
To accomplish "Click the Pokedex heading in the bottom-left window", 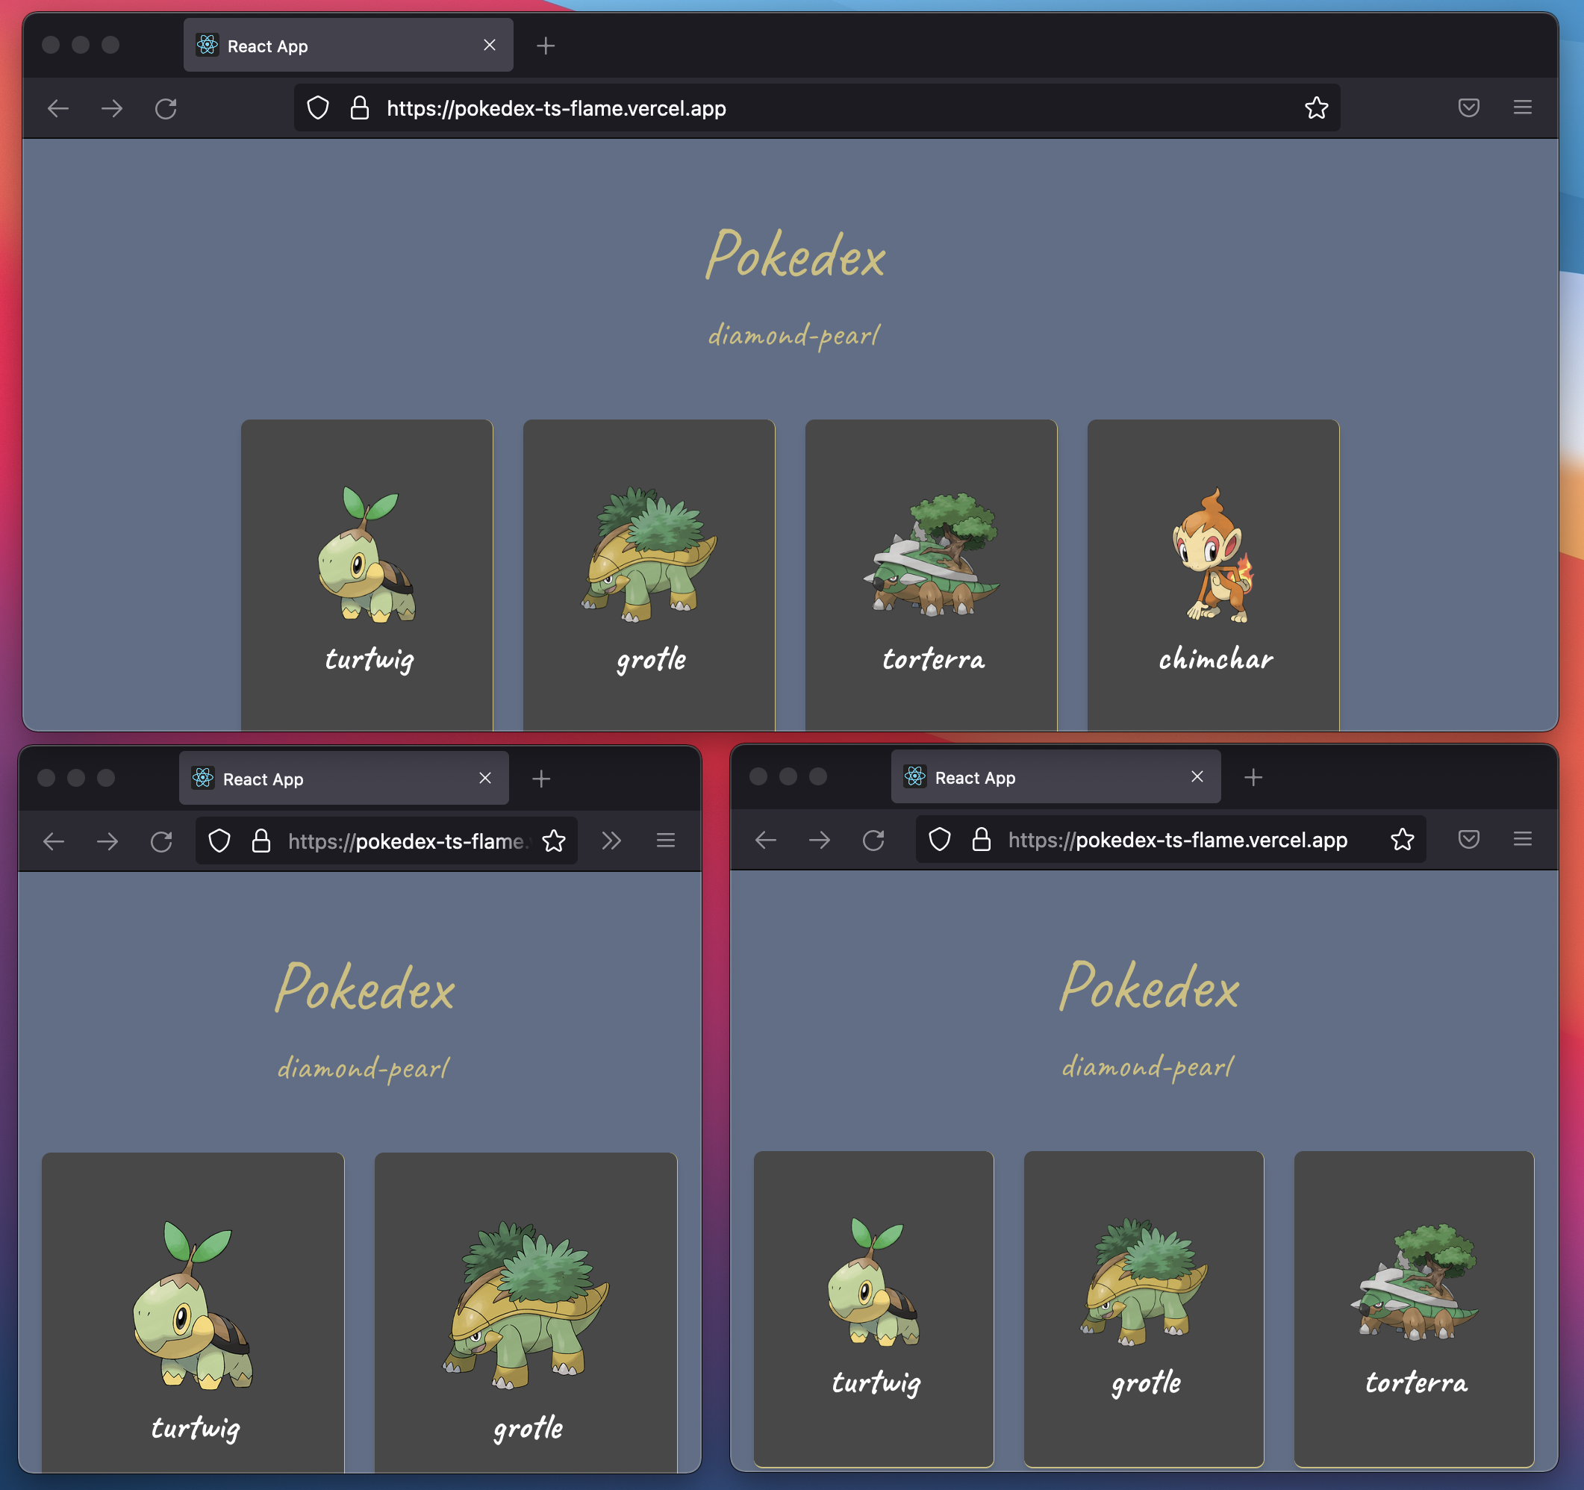I will (364, 988).
